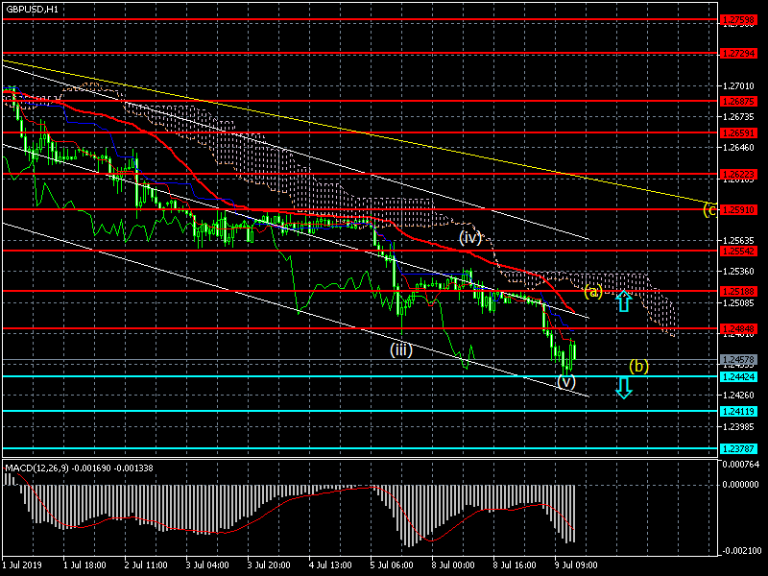Click the 3 Jul 20:00 time label

pos(269,565)
